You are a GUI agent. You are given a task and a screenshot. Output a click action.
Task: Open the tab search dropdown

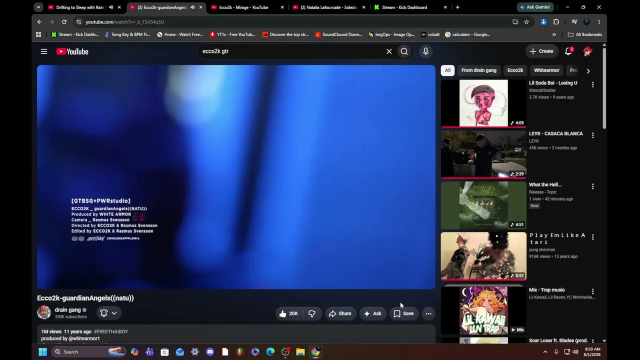(x=38, y=7)
